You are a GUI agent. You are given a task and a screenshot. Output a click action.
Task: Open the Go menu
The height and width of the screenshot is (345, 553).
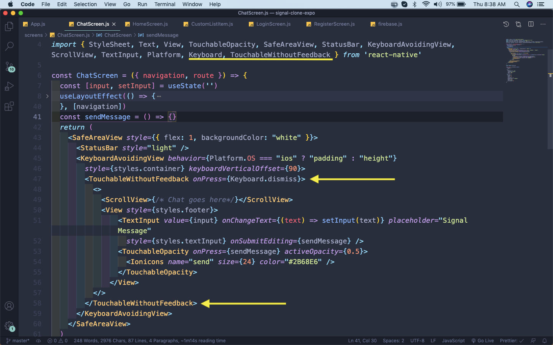click(127, 4)
